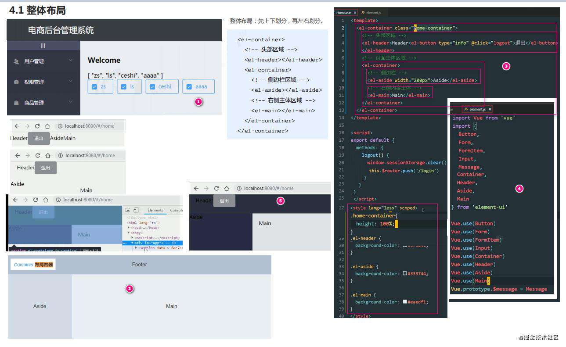The image size is (566, 347).
Task: Click the home icon in the dark-header browser
Action: 227,188
